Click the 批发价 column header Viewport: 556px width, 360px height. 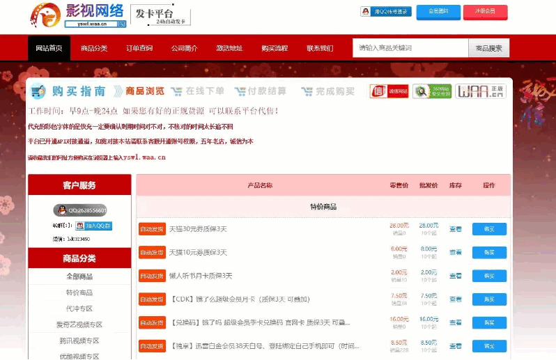[x=428, y=185]
